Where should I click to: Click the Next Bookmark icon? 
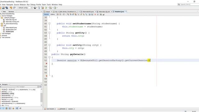coord(84,14)
